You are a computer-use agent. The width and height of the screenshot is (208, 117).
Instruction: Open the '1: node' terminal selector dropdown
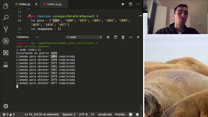tap(84, 37)
